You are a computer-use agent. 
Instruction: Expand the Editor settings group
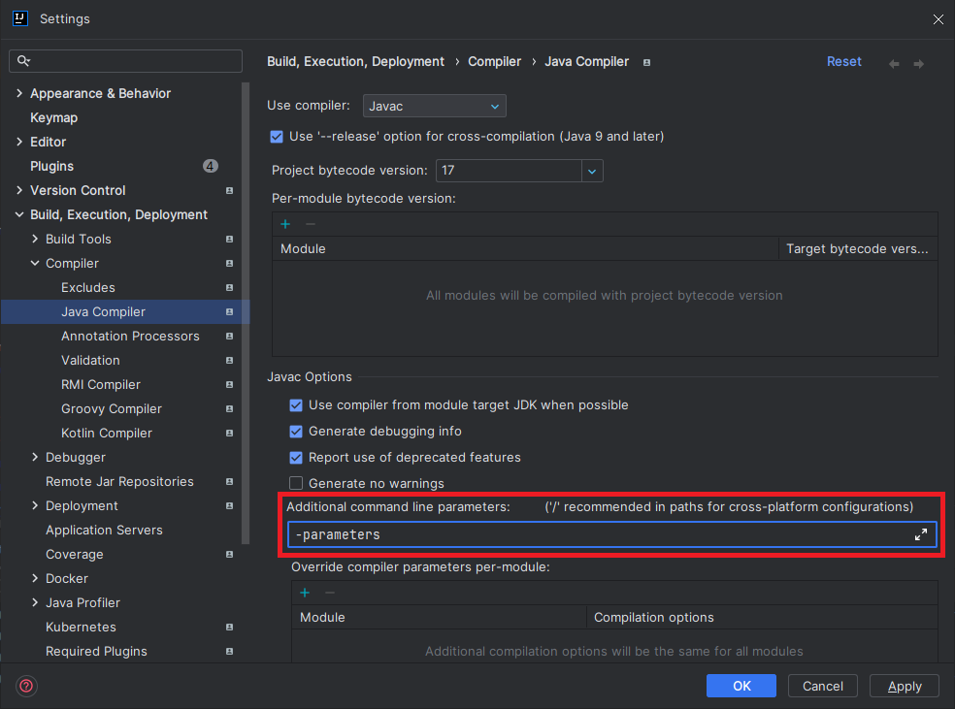coord(19,142)
